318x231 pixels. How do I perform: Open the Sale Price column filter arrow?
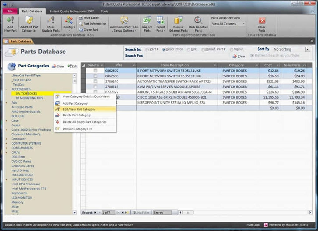tap(304, 65)
